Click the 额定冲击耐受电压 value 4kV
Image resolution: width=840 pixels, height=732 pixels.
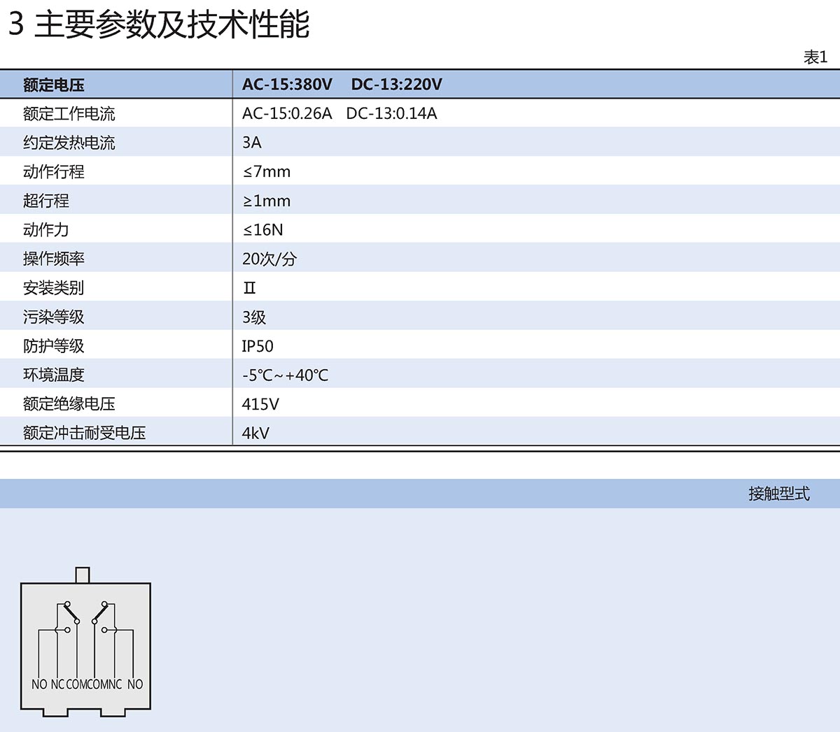pyautogui.click(x=255, y=433)
